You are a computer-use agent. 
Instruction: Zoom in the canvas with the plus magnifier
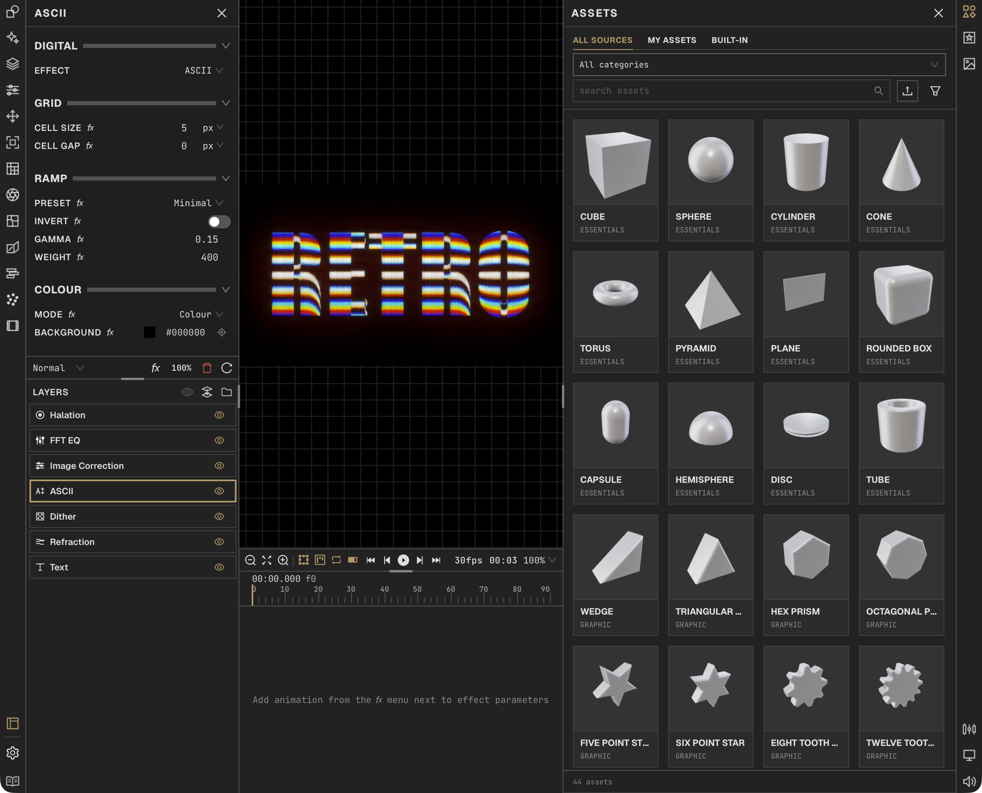pyautogui.click(x=283, y=560)
